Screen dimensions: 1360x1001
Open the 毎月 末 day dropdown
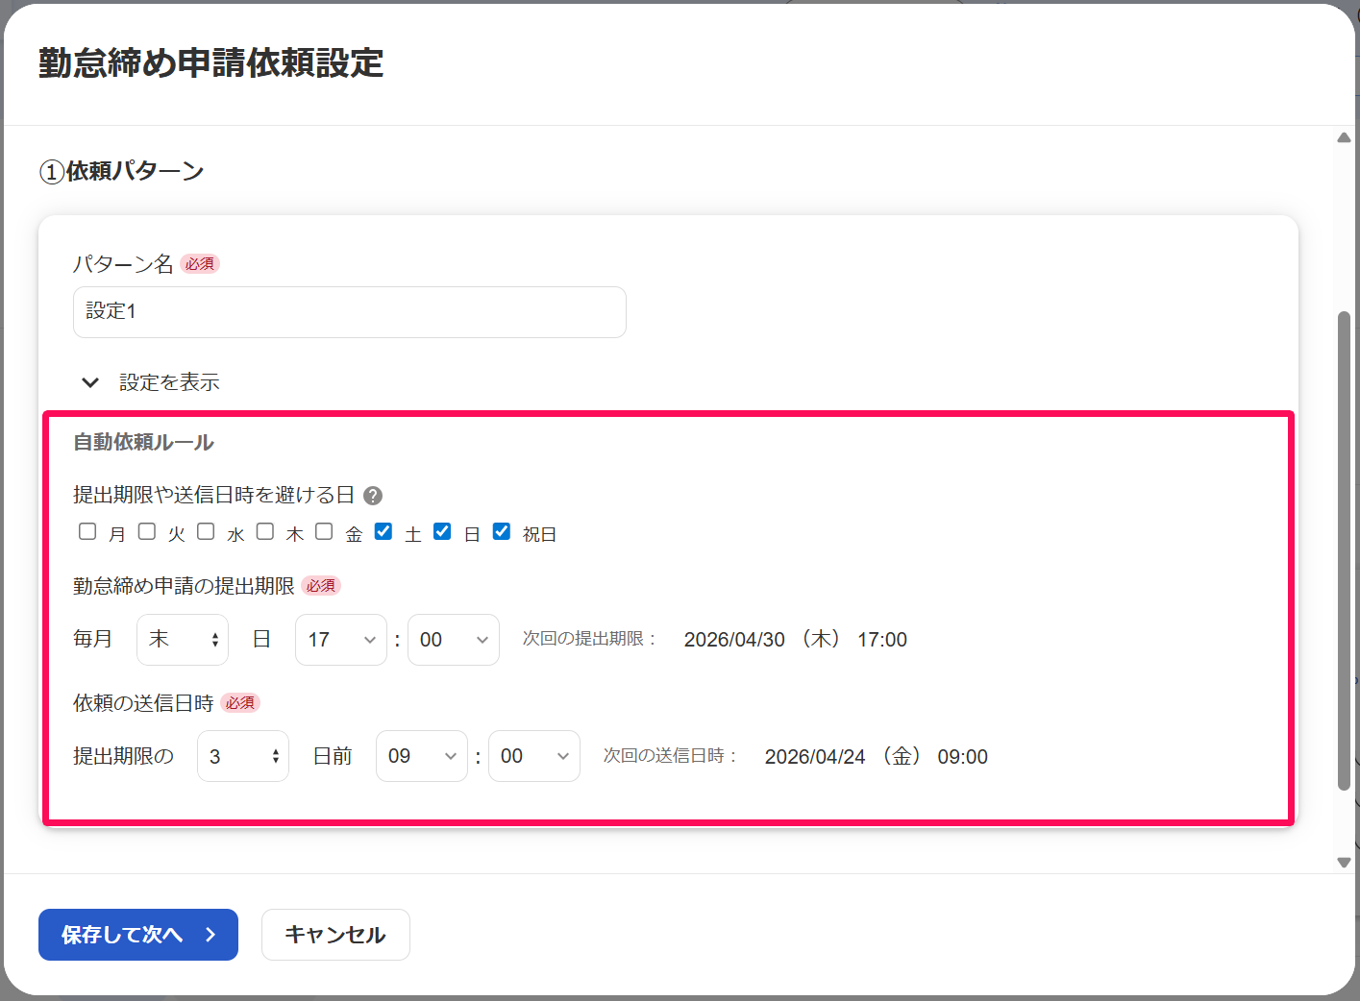[183, 640]
